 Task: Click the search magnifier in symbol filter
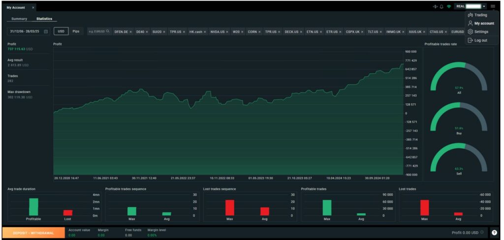point(107,31)
